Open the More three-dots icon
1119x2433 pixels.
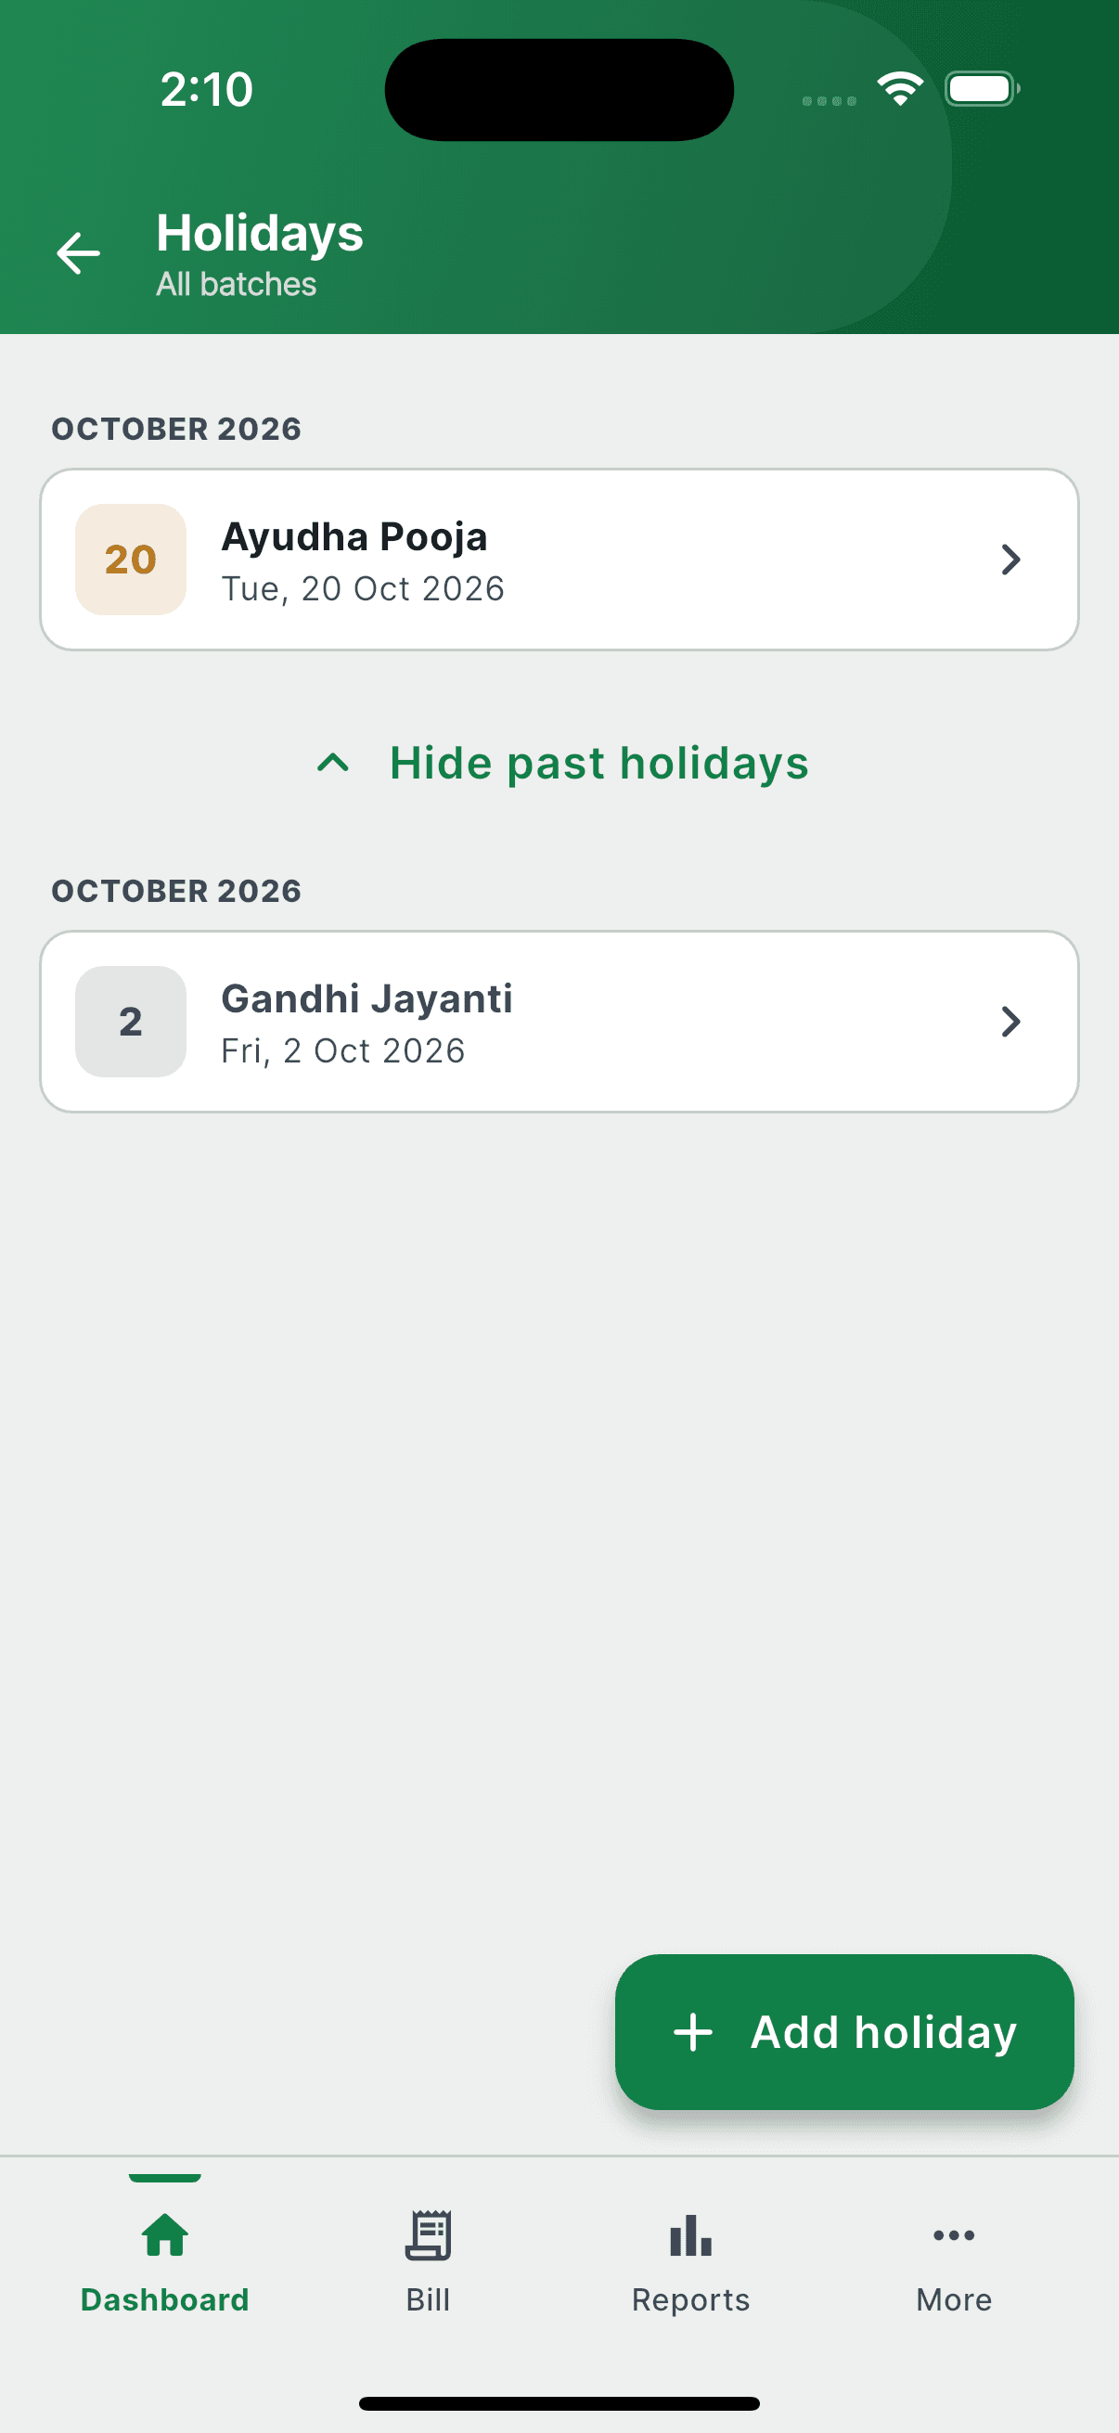pos(954,2234)
